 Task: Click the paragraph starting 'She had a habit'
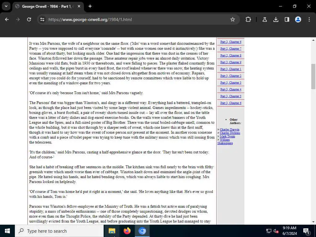pyautogui.click(x=121, y=174)
